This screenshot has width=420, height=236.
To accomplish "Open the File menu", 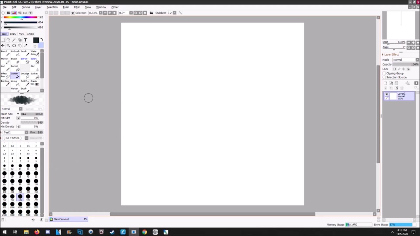I will pyautogui.click(x=5, y=7).
